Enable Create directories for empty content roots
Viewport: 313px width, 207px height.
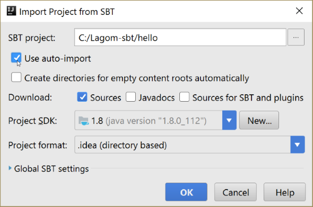16,77
